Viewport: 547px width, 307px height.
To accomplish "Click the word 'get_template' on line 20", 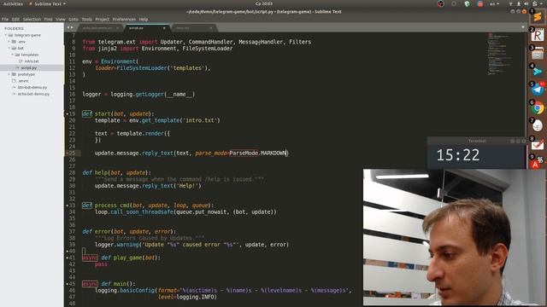I will pyautogui.click(x=160, y=120).
